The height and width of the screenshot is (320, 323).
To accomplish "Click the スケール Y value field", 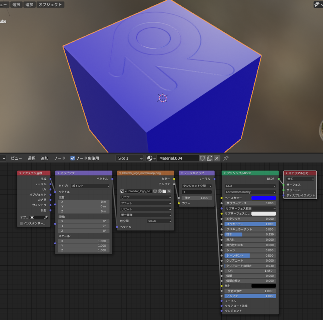I will (x=84, y=246).
